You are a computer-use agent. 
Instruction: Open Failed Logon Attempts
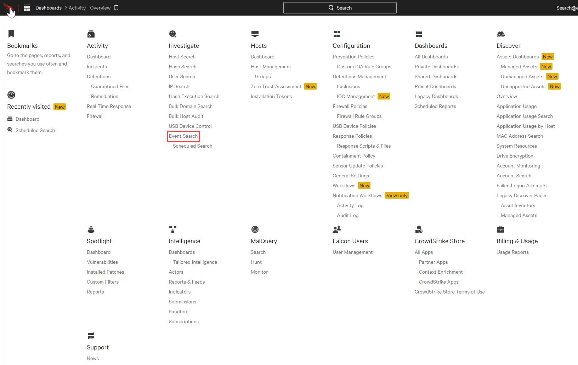coord(521,186)
